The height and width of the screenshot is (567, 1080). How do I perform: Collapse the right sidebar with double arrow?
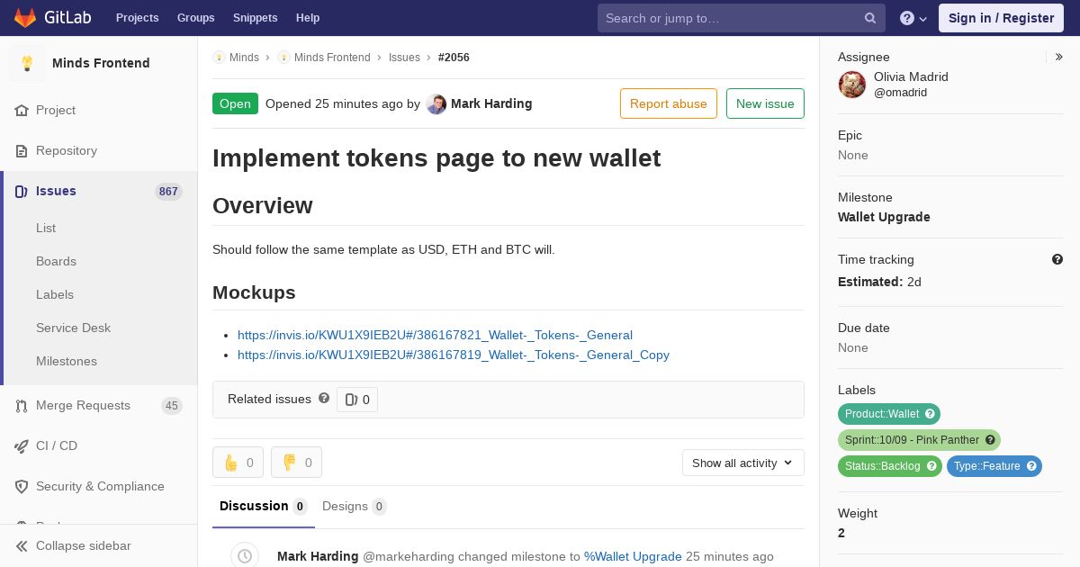click(1059, 57)
